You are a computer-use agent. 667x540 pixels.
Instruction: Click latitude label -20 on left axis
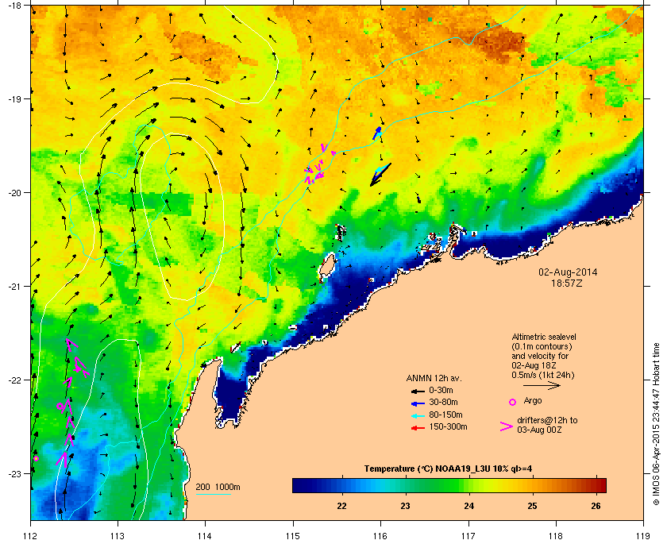pos(14,192)
